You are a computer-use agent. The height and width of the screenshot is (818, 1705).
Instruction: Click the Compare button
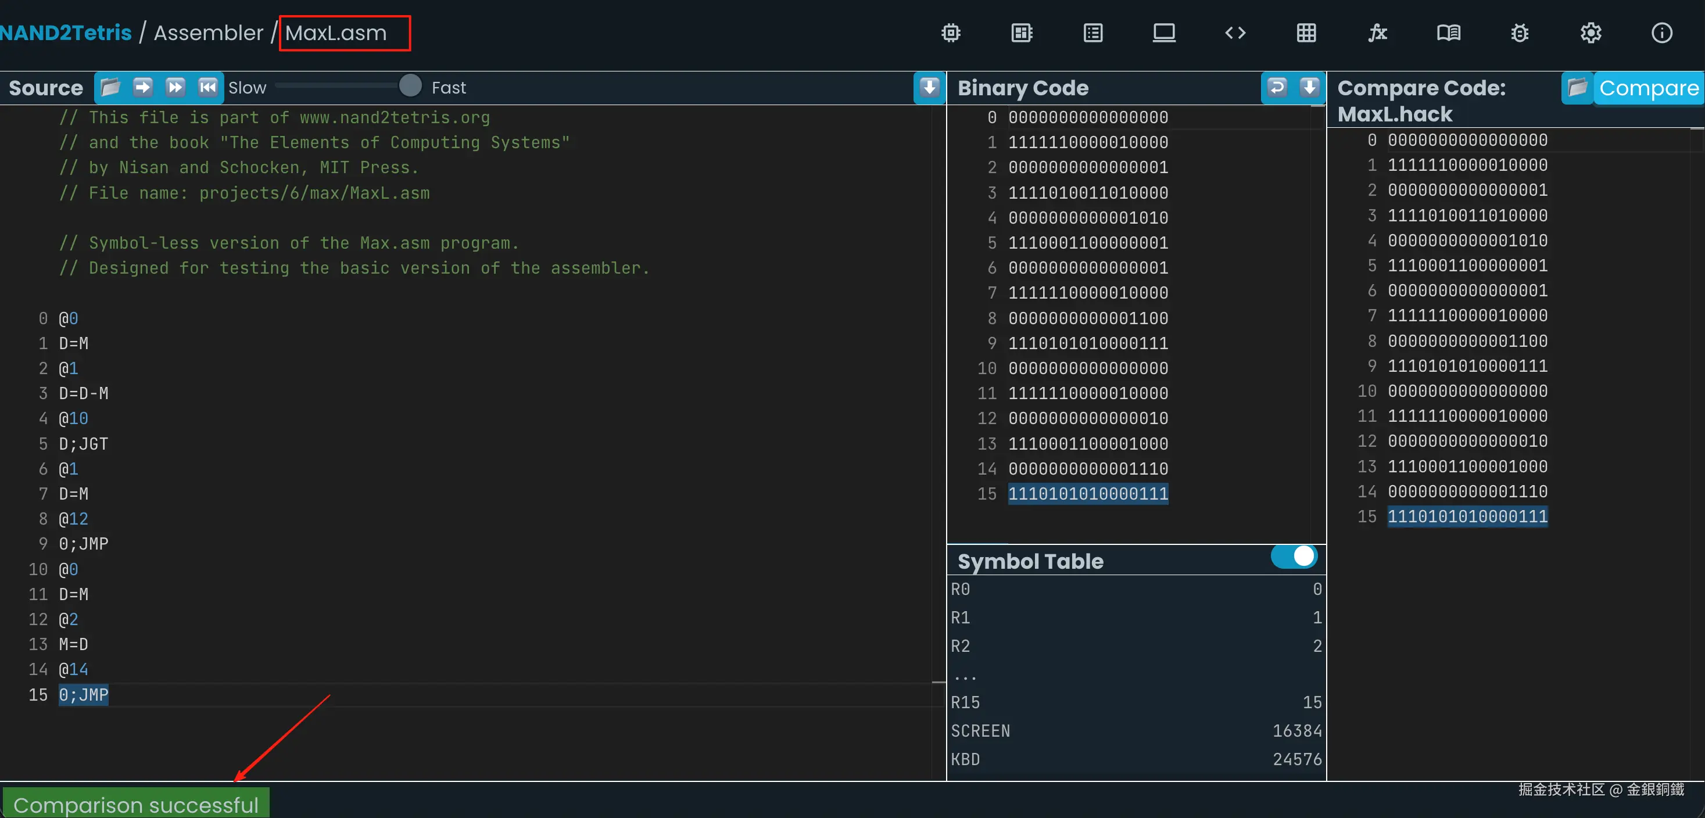pyautogui.click(x=1648, y=88)
